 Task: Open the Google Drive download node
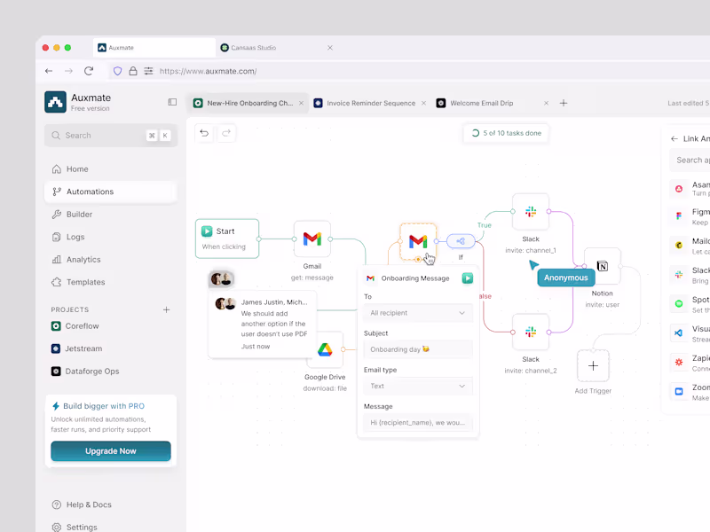pos(326,350)
